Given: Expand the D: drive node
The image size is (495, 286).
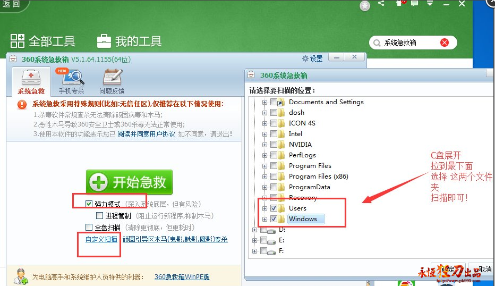Looking at the screenshot, I should click(x=254, y=230).
